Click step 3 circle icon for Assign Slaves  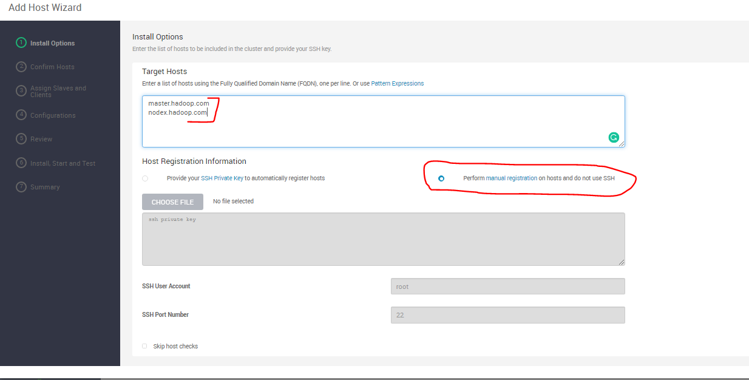(21, 90)
